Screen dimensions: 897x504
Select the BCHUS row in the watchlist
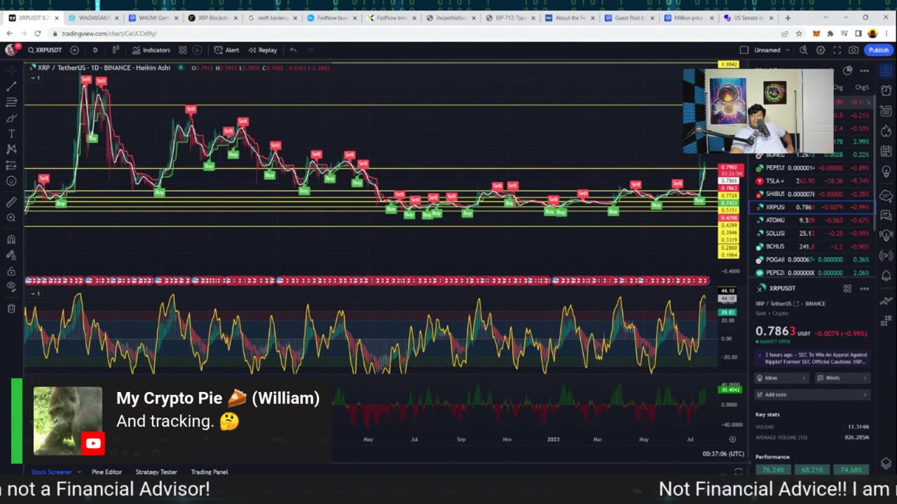tap(813, 246)
